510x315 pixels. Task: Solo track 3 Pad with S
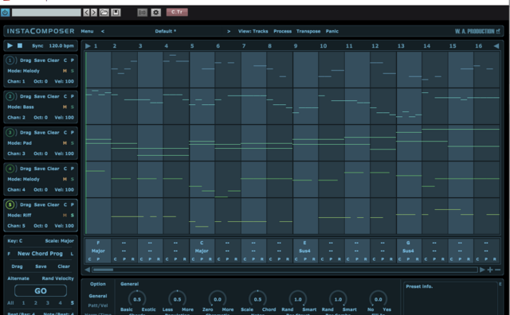(73, 143)
